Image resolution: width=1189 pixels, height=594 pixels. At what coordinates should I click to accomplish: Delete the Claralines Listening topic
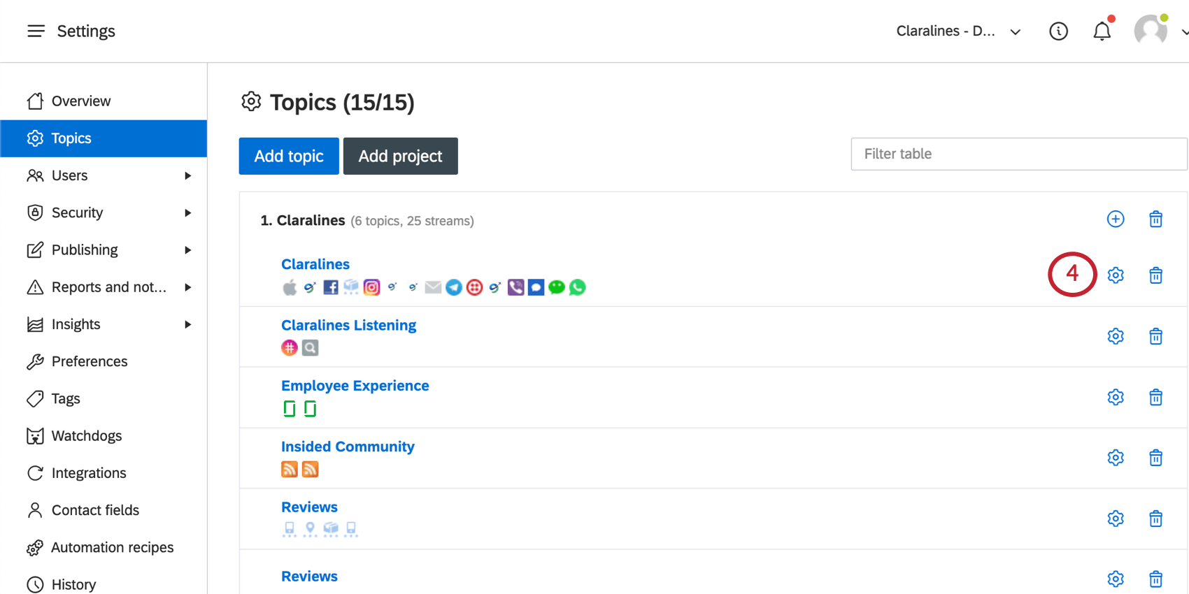[x=1155, y=336]
